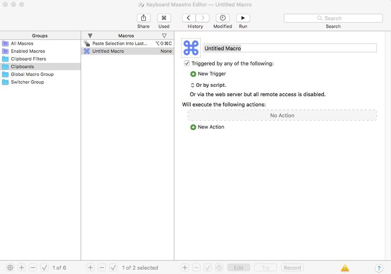Go back in History

(x=189, y=18)
